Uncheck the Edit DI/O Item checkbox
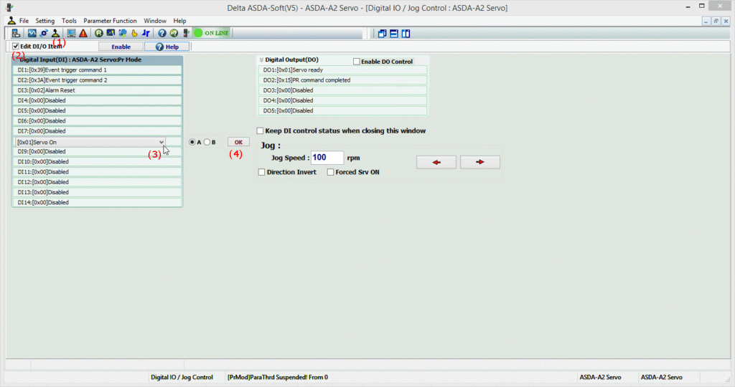 tap(16, 47)
